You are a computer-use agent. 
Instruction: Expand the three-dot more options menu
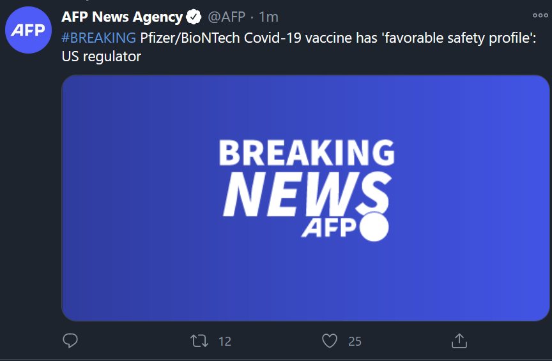tap(540, 16)
